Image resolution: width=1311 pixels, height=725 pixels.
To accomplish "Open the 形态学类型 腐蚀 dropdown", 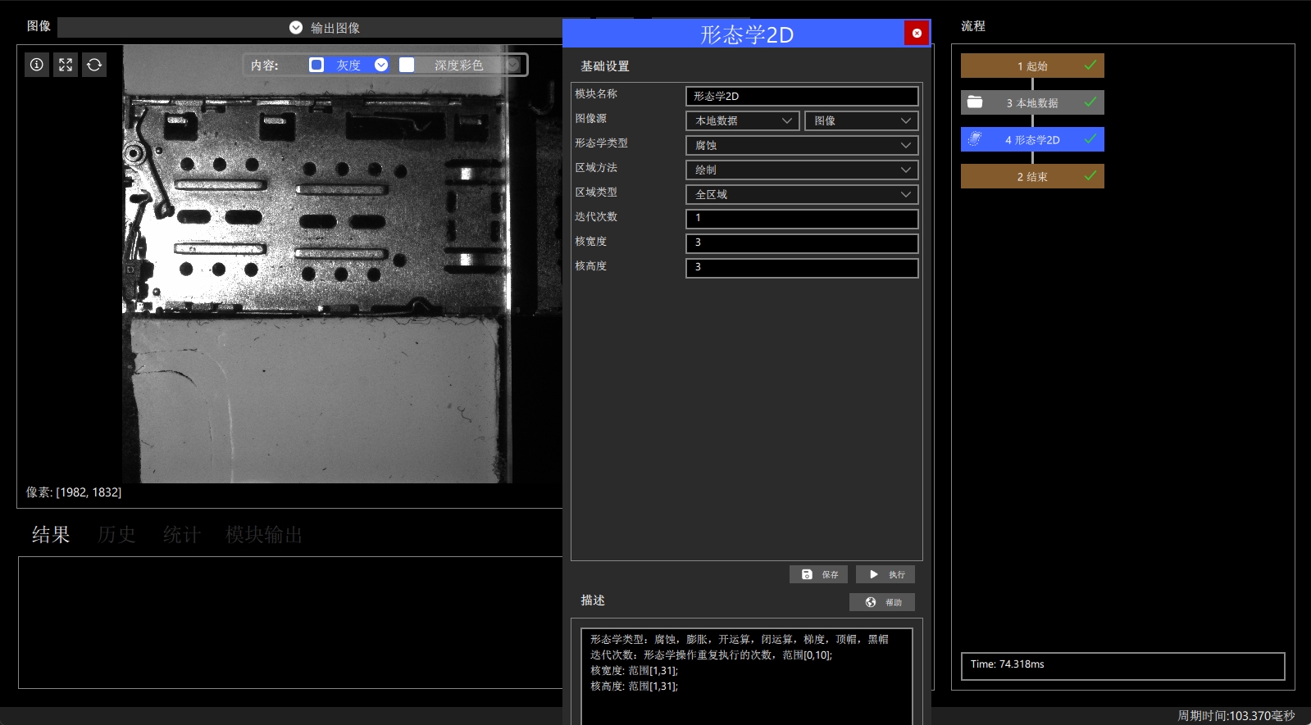I will (802, 145).
